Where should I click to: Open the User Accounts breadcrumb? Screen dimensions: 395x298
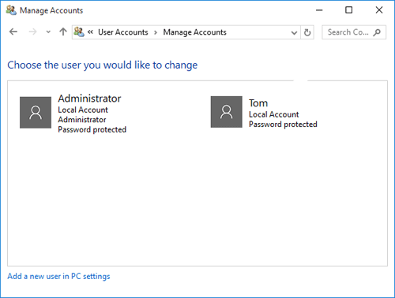[123, 32]
